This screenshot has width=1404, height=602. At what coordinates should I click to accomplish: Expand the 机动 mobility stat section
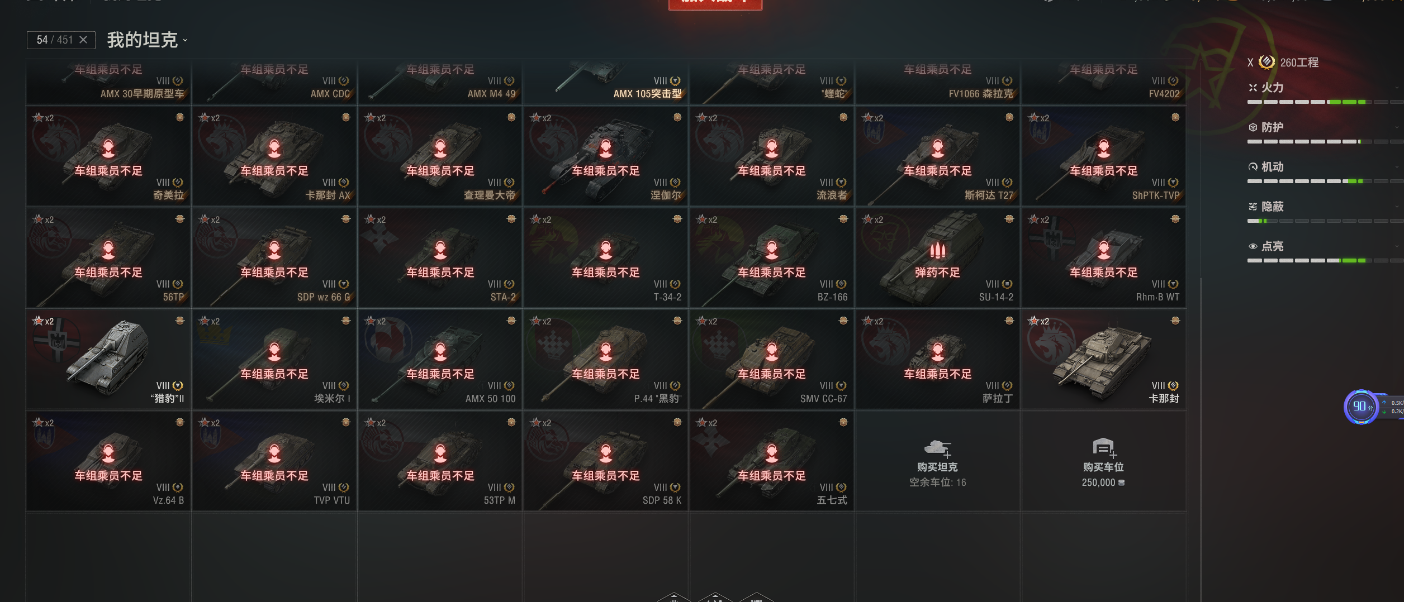1324,167
